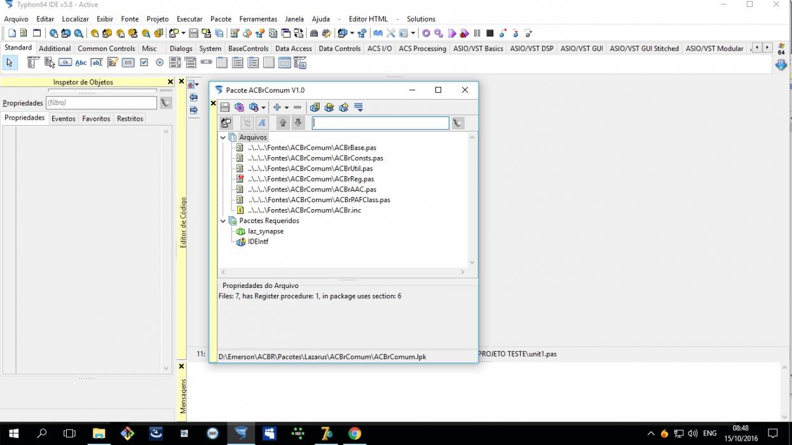Image resolution: width=792 pixels, height=445 pixels.
Task: Click the Propriedades filter input field
Action: [x=101, y=102]
